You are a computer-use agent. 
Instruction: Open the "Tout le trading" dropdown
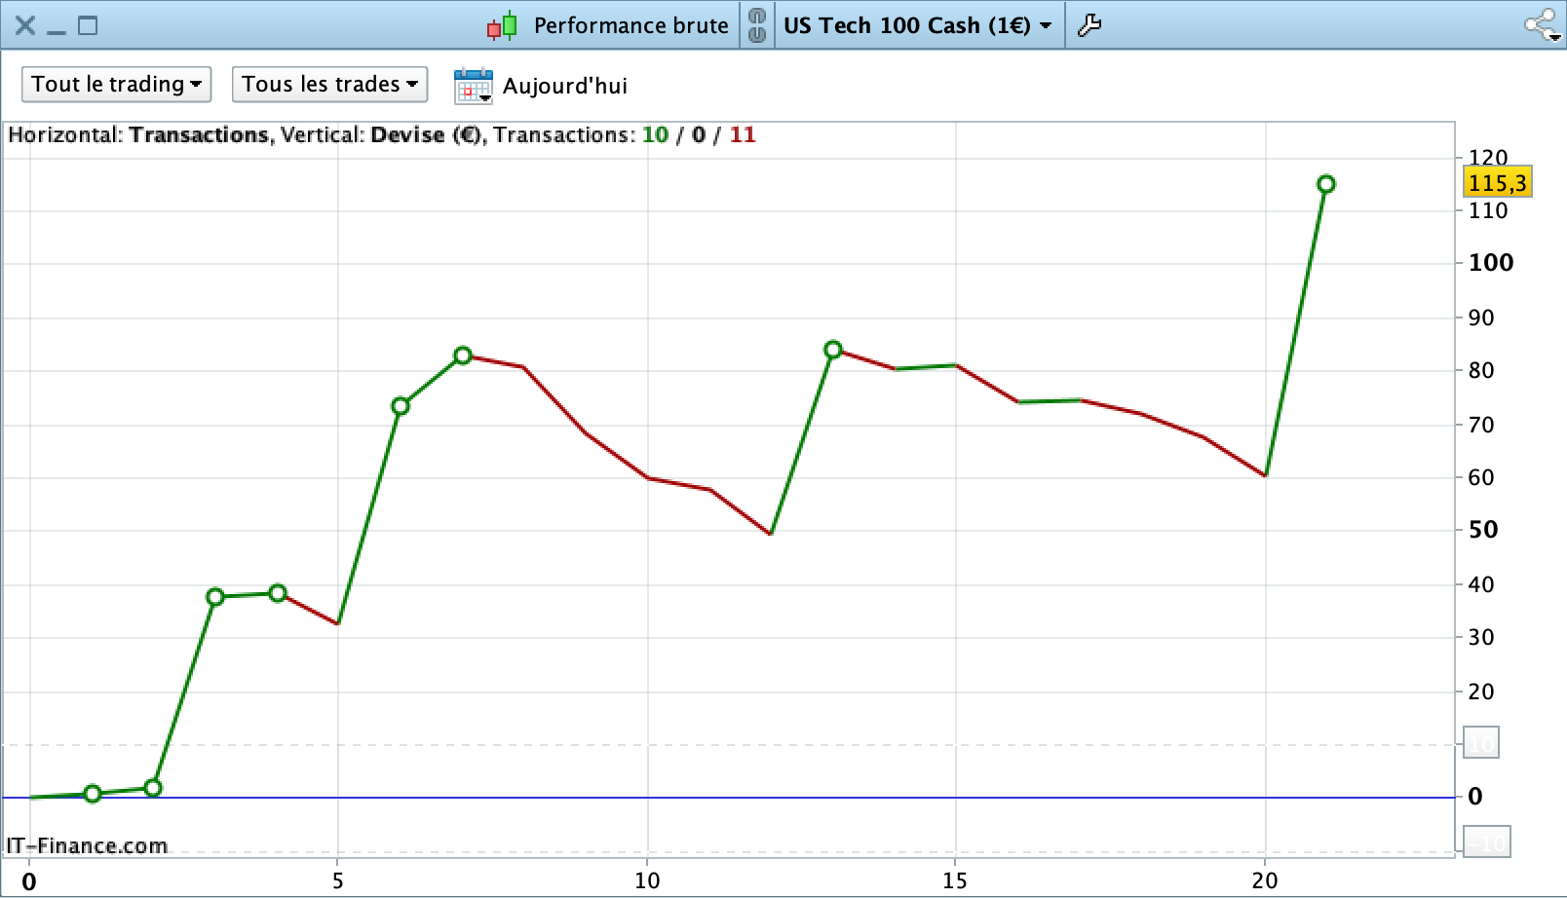[117, 85]
